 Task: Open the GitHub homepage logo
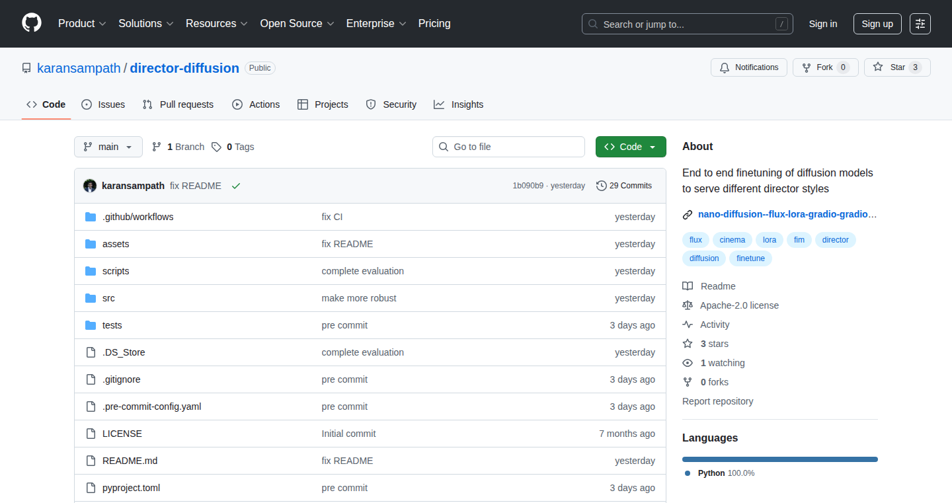point(32,23)
